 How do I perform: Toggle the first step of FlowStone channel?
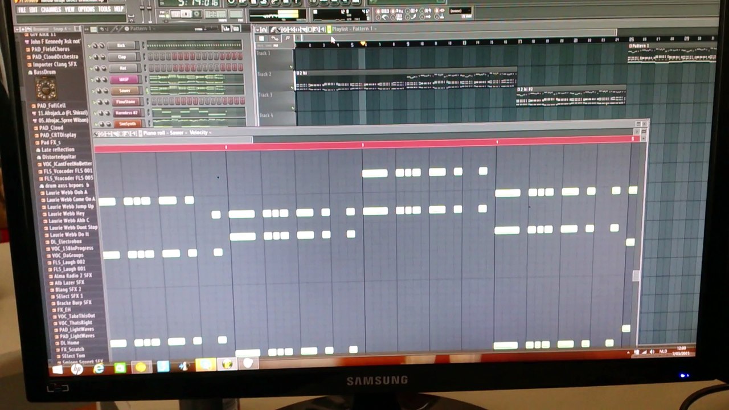point(154,101)
